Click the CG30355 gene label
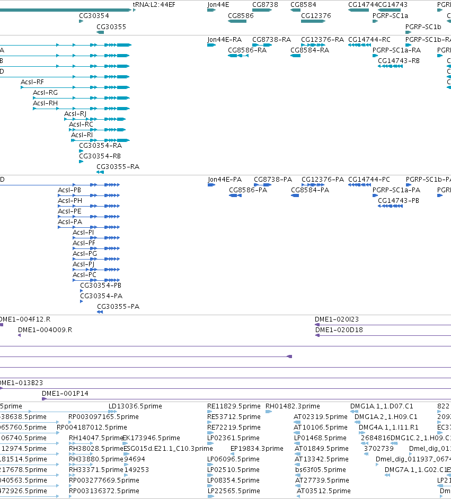451x499 pixels. click(111, 26)
